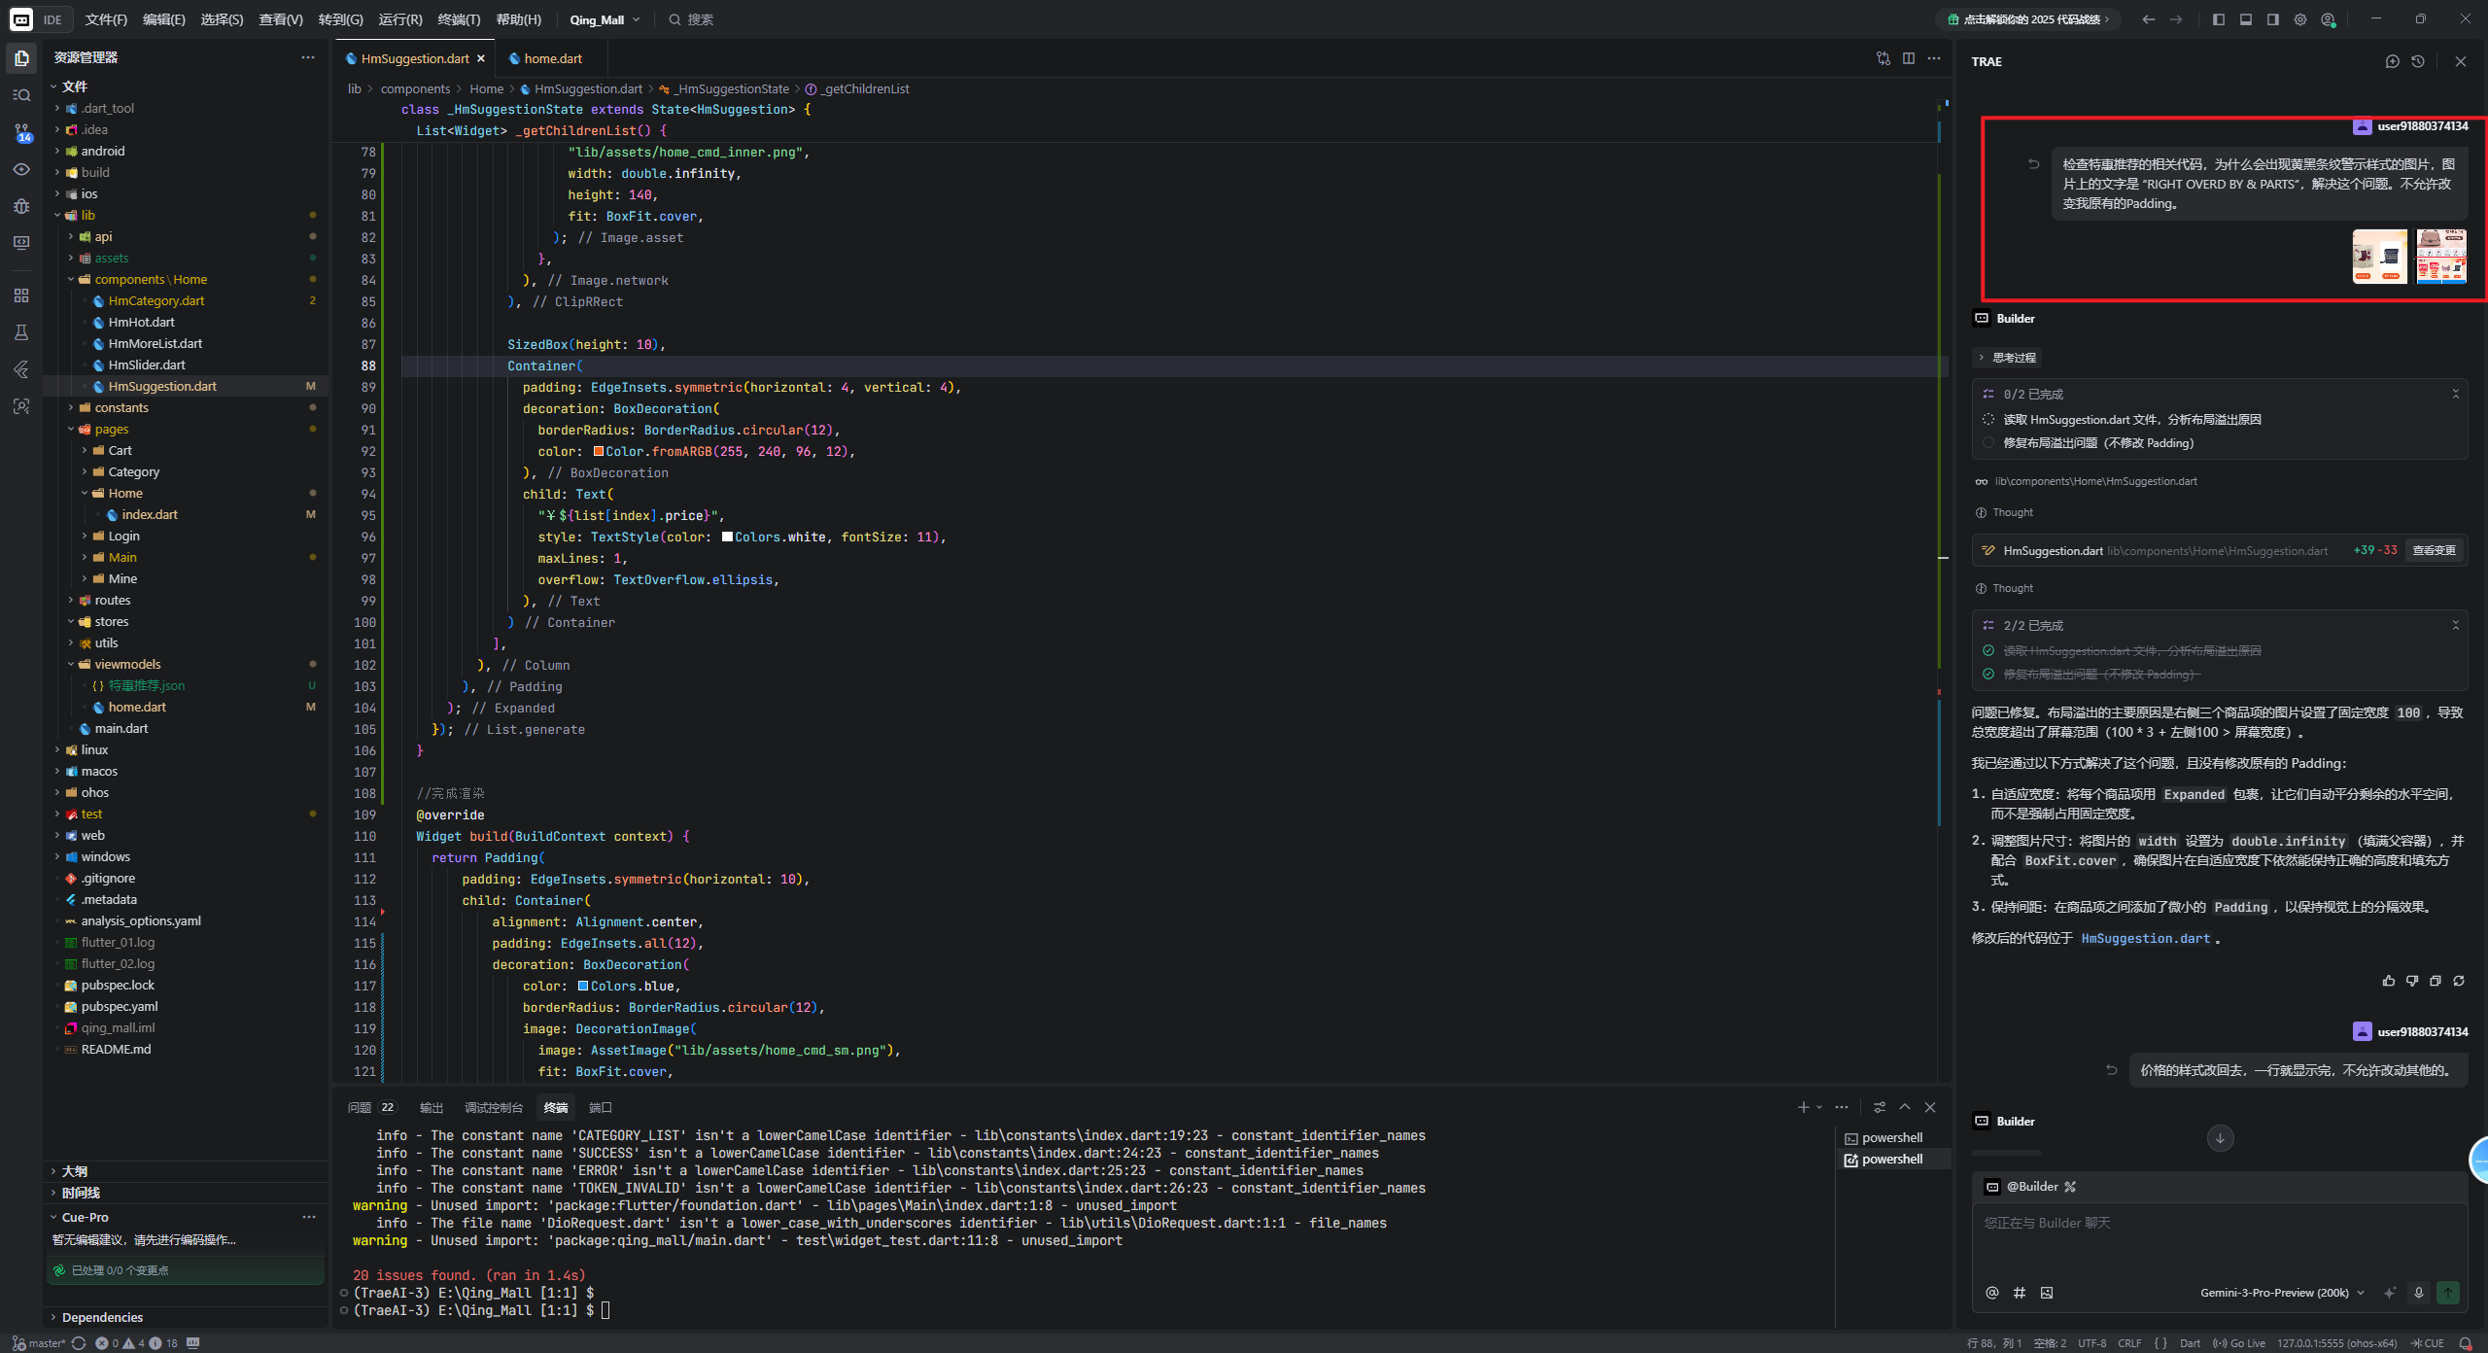Click the image attach icon in chat

[x=2047, y=1293]
